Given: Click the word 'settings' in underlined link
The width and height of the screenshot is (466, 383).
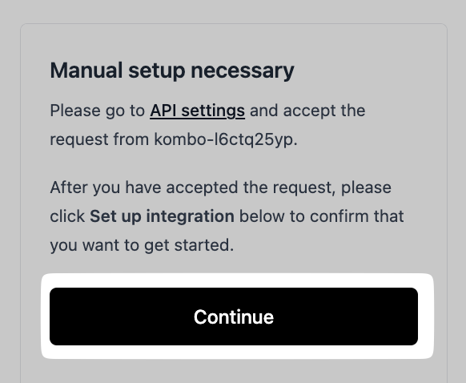Looking at the screenshot, I should click(x=213, y=111).
